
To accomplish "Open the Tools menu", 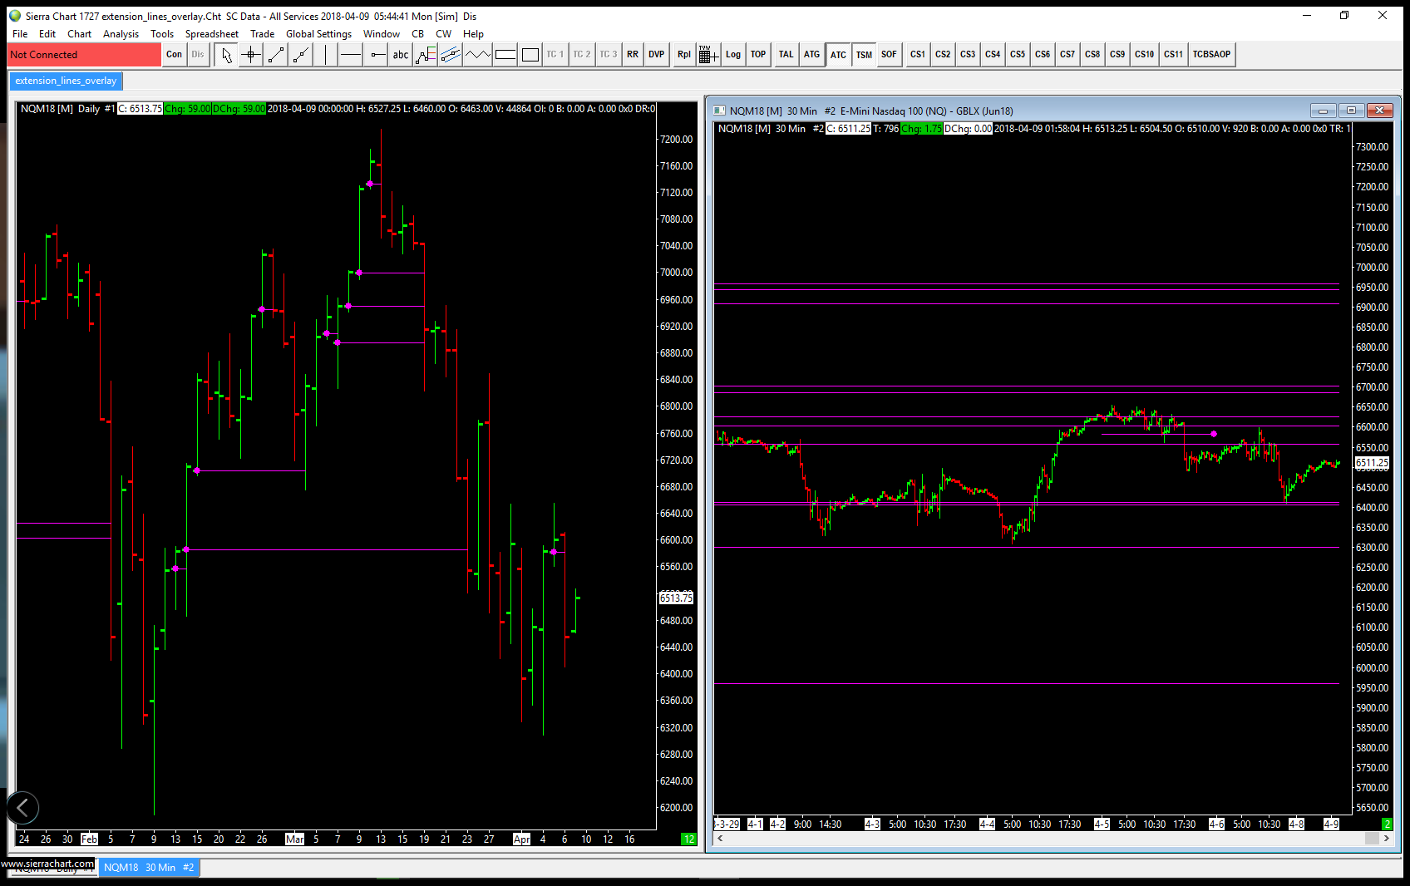I will [162, 34].
